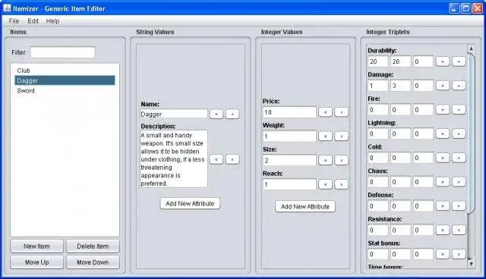Click the Integer Triplets scrollbar up arrow
The image size is (486, 279).
(x=471, y=49)
